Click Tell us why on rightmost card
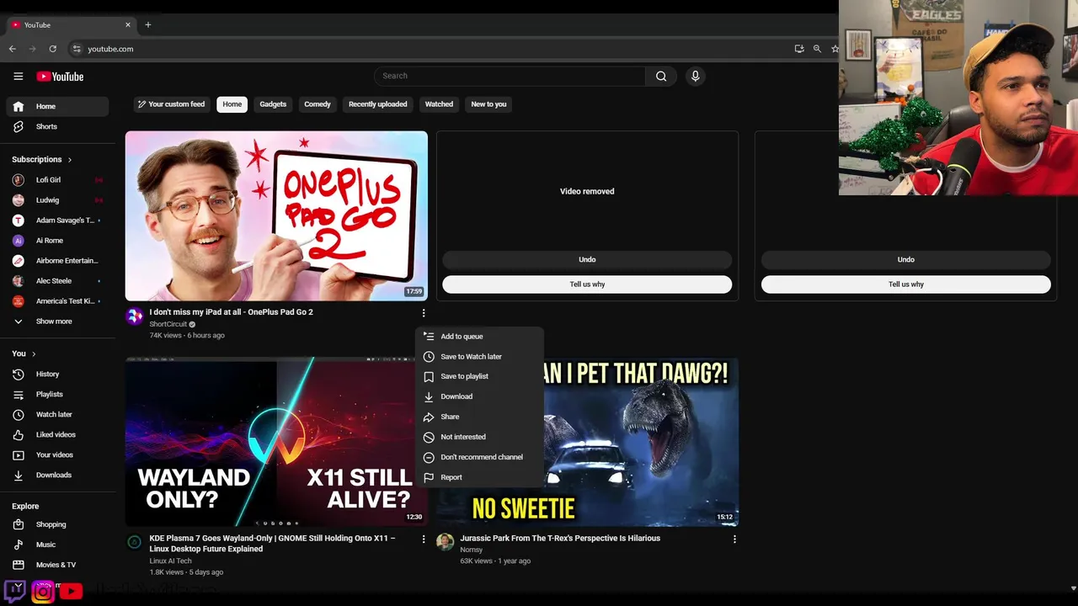Viewport: 1078px width, 606px height. [x=906, y=284]
